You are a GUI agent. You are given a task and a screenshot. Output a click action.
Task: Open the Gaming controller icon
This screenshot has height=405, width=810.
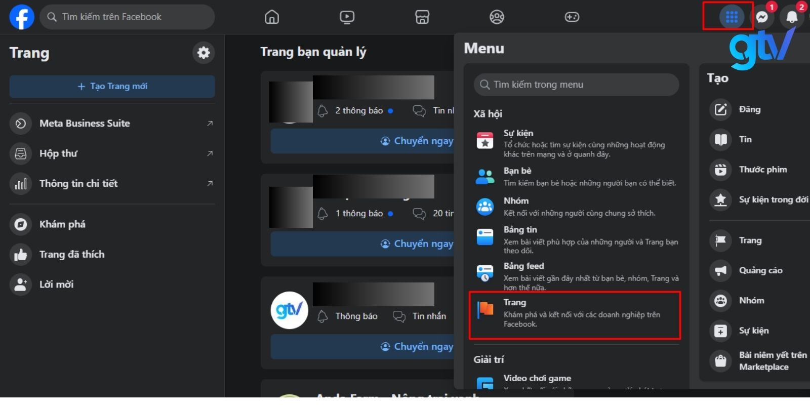[x=572, y=17]
